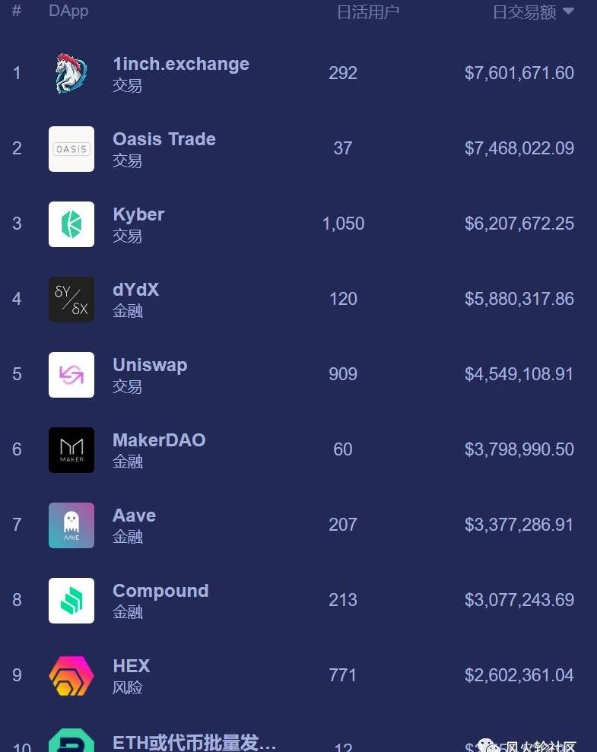Click the HEX hexagon logo
The image size is (597, 752).
pos(71,676)
